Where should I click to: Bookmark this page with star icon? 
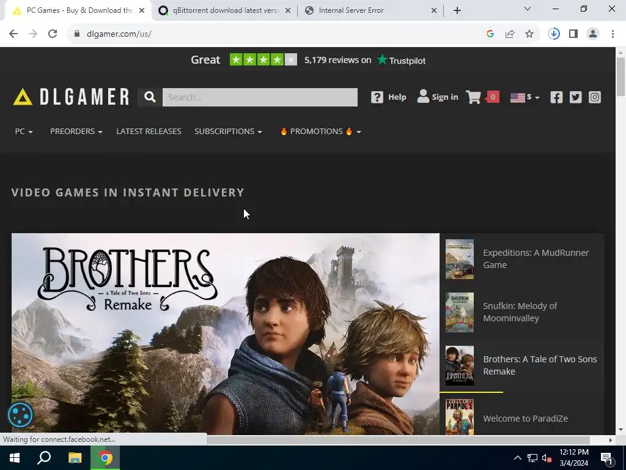click(x=529, y=34)
